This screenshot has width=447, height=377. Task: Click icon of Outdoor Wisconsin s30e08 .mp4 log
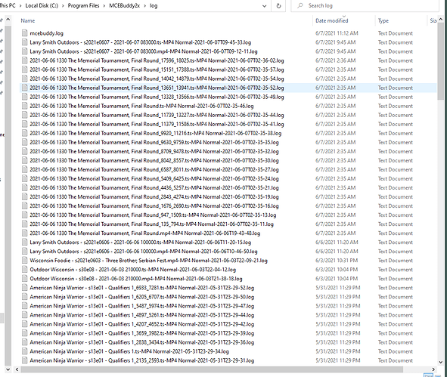pos(25,279)
